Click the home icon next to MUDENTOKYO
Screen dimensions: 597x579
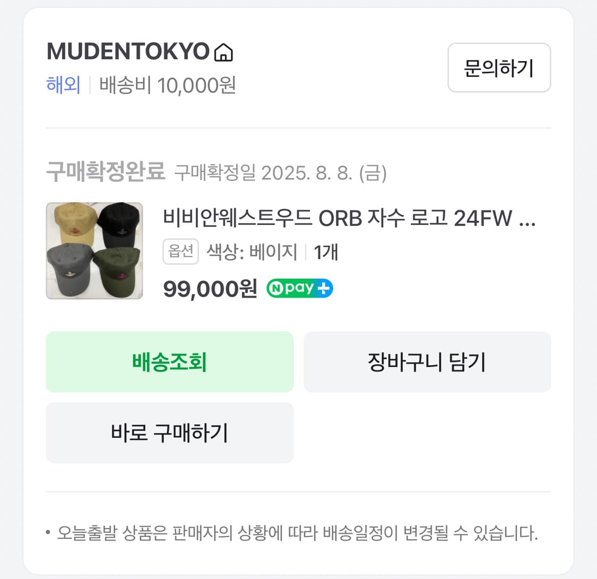[x=224, y=53]
